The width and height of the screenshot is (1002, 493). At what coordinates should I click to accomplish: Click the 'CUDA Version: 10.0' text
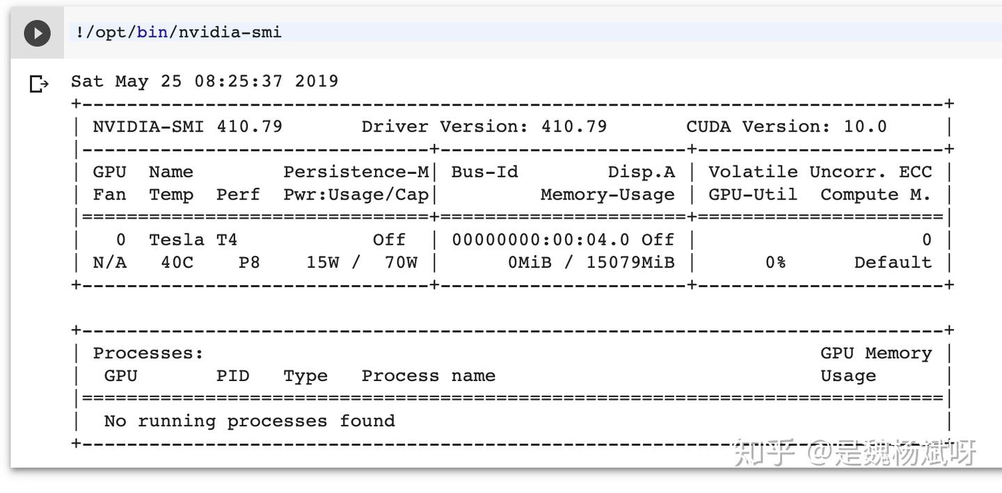[x=786, y=127]
